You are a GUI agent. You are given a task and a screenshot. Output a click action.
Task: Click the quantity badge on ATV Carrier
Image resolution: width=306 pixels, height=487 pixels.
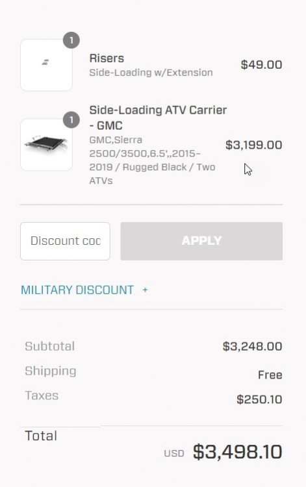[71, 120]
